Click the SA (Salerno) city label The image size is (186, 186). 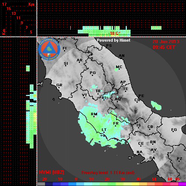152,158
